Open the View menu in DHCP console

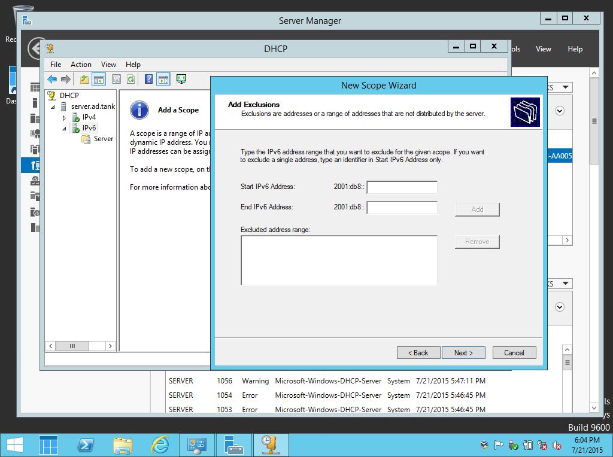[108, 64]
